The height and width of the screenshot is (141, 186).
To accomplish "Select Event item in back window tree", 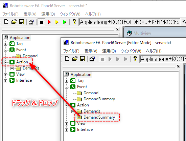I will click(x=21, y=50).
